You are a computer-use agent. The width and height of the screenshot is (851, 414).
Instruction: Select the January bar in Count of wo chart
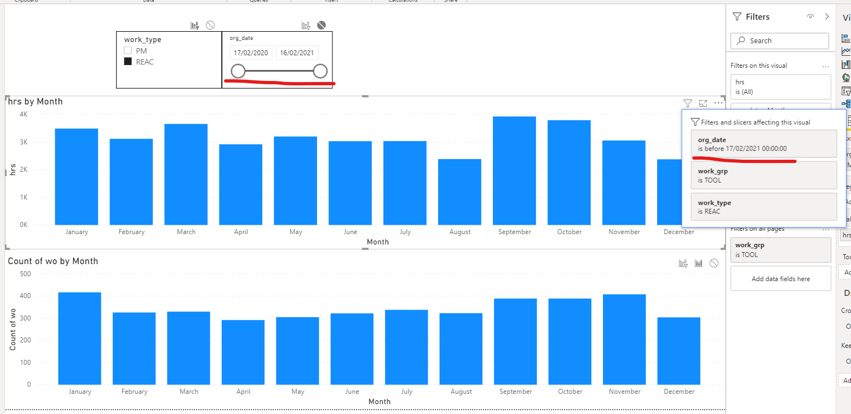(x=79, y=339)
